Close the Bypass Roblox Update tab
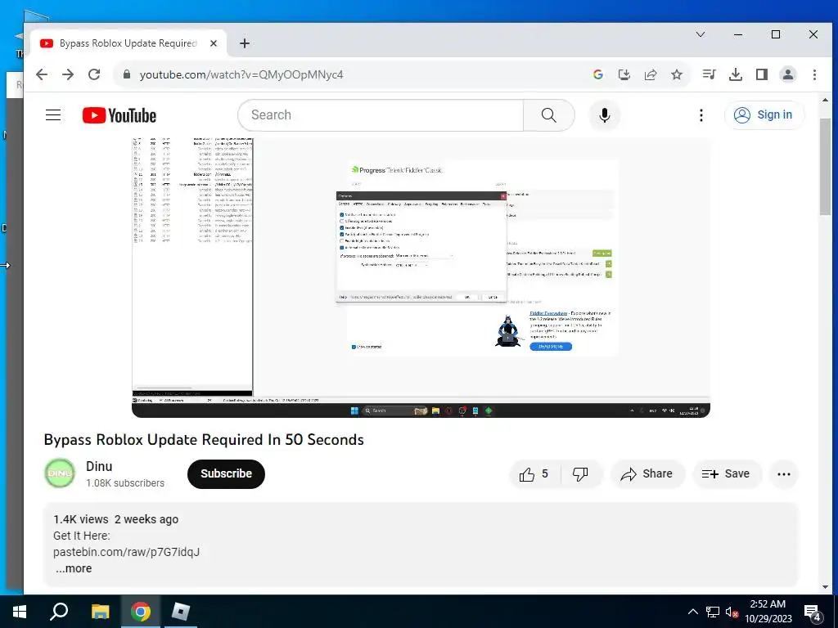Screen dimensions: 838x628 point(214,43)
